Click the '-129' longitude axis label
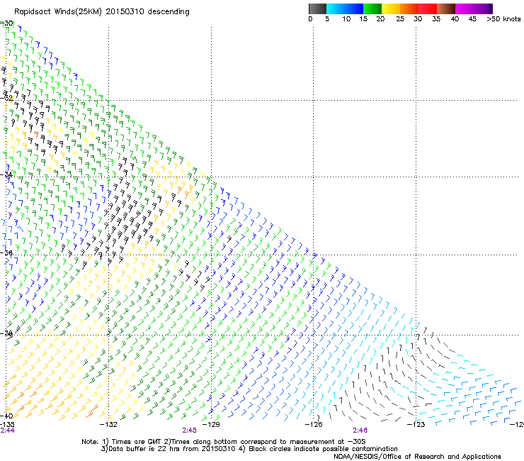This screenshot has width=524, height=461. 211,424
